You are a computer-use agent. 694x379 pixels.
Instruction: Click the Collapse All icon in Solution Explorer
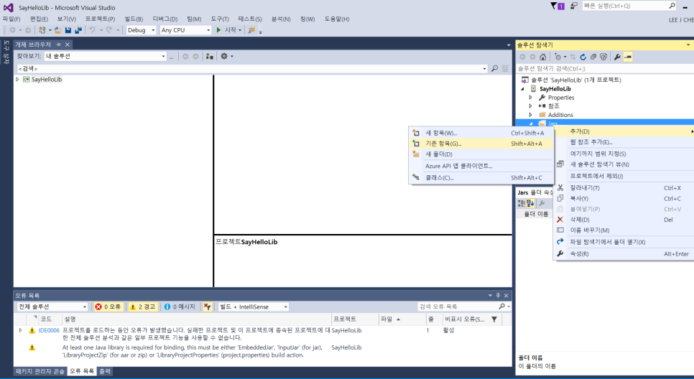click(x=593, y=57)
